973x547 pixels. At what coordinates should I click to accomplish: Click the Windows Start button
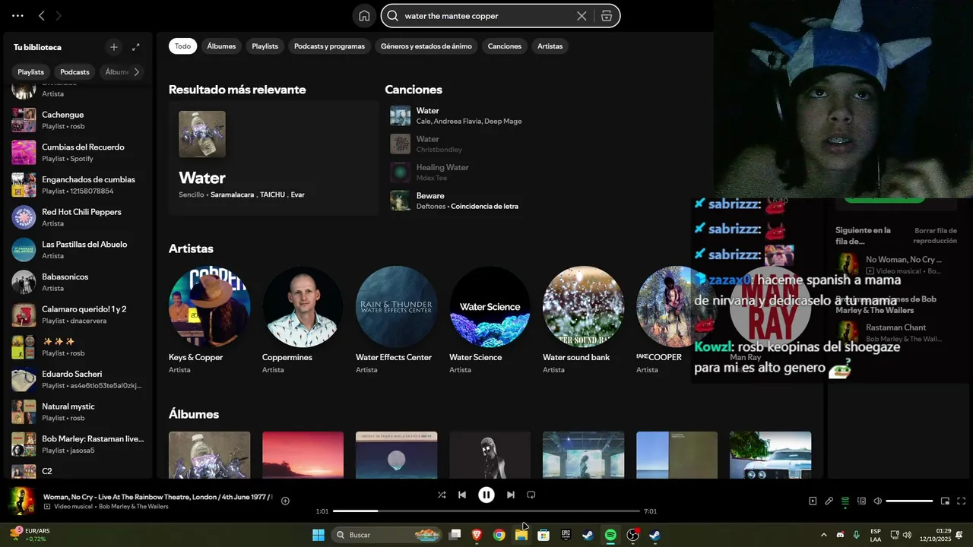click(319, 535)
